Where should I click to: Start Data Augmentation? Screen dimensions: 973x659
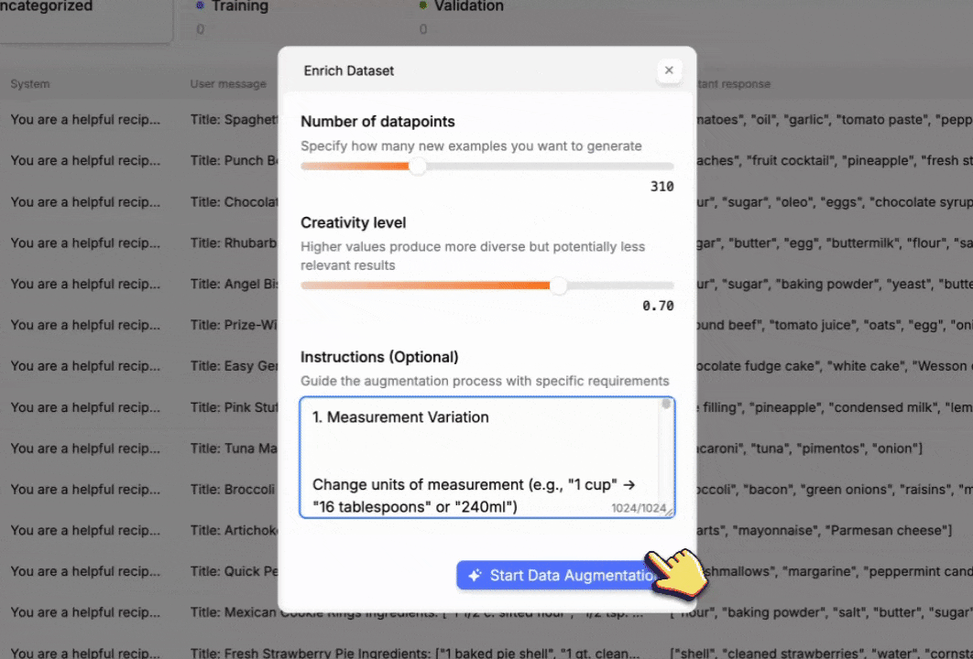click(557, 576)
